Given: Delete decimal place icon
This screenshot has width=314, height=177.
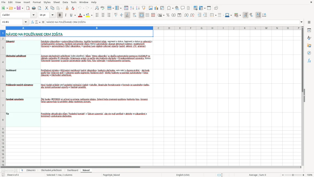Looking at the screenshot, I should click(x=192, y=15).
